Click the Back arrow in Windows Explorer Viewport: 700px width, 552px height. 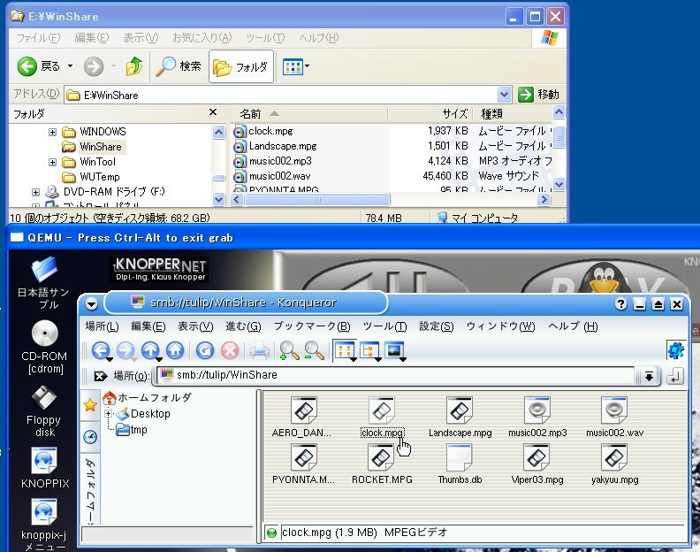27,66
